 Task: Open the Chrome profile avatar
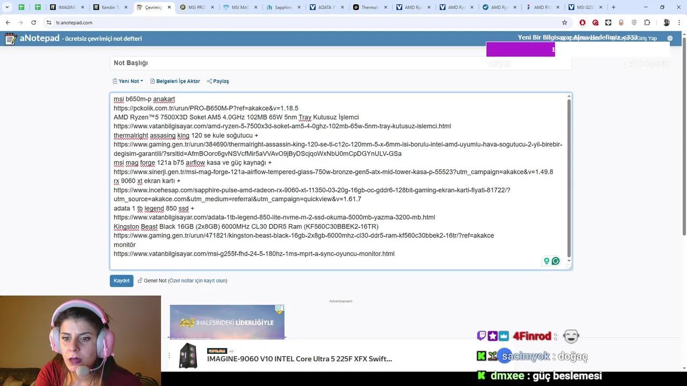(x=667, y=23)
